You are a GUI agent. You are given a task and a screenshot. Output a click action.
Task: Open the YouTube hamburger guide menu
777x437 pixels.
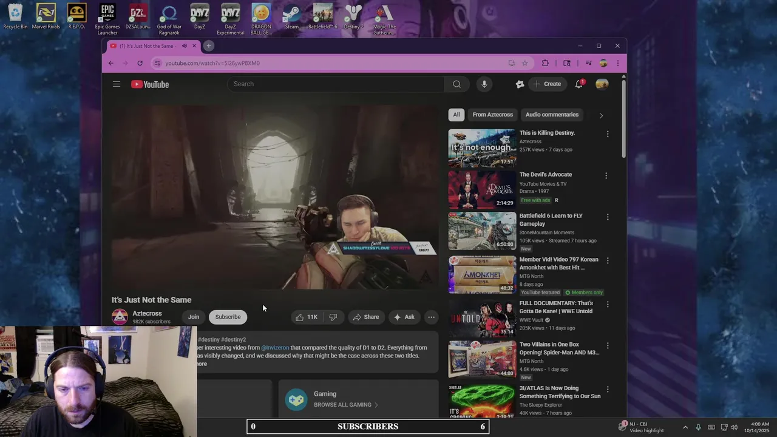tap(117, 84)
